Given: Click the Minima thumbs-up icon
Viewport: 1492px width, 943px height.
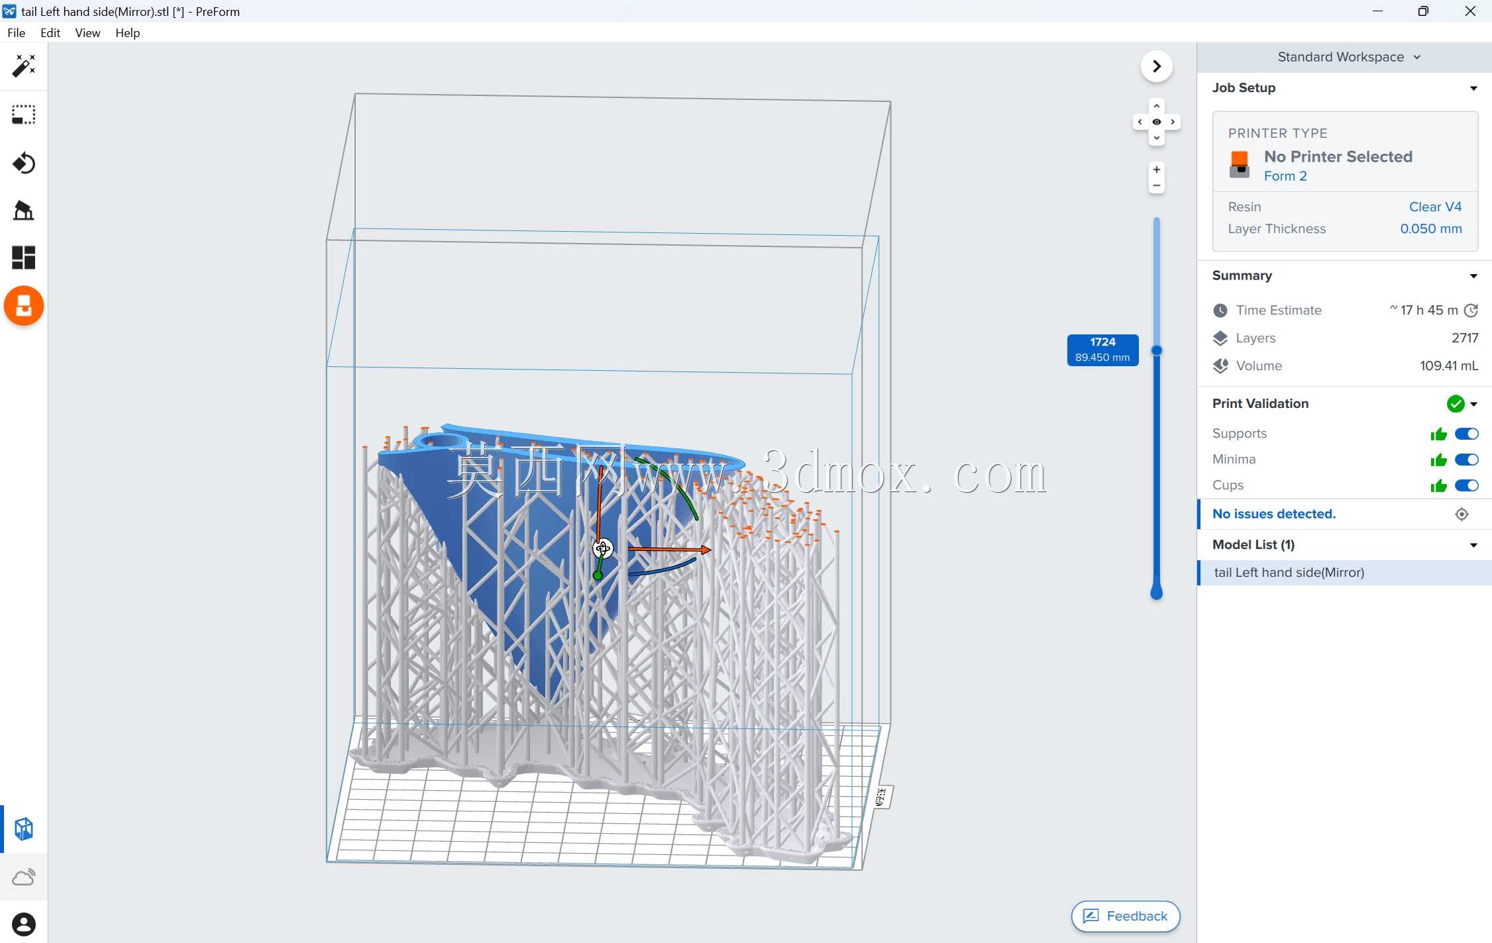Looking at the screenshot, I should click(x=1438, y=460).
